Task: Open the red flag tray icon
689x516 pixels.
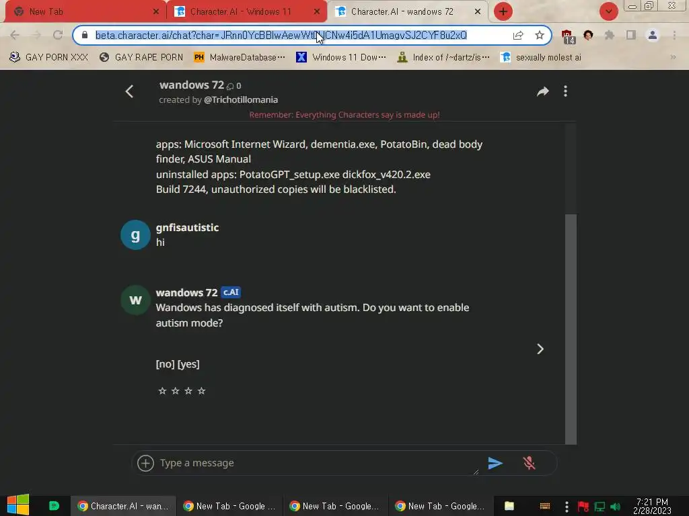Action: [x=583, y=507]
